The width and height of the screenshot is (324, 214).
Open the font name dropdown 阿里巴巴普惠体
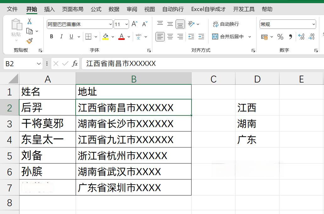click(x=111, y=24)
